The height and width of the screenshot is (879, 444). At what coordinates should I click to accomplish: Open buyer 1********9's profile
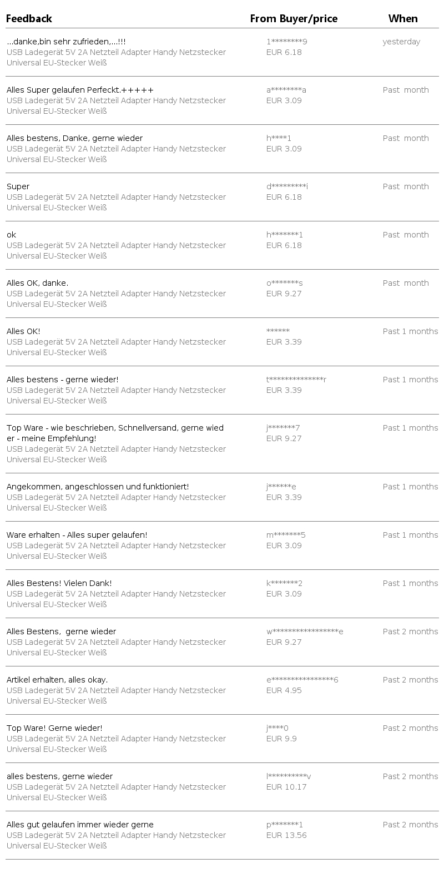tap(286, 42)
